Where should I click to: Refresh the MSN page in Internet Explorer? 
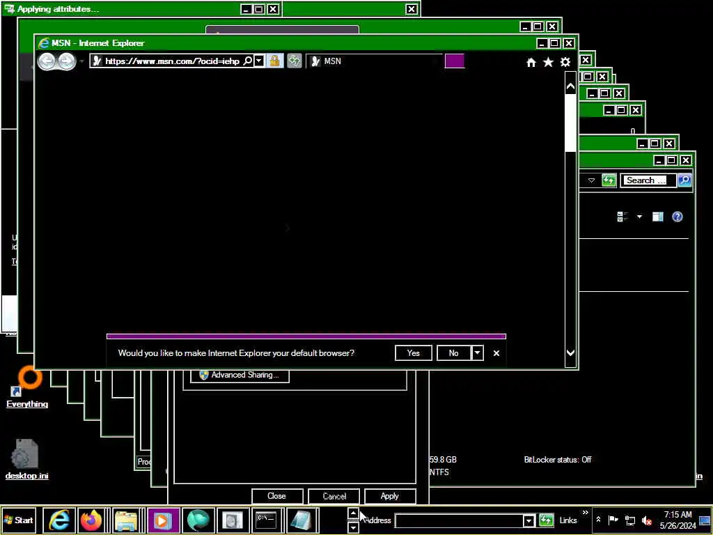pos(295,61)
